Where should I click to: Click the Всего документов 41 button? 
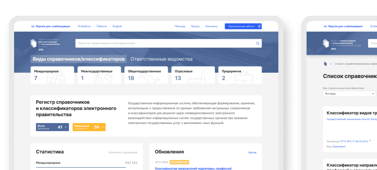[52, 127]
